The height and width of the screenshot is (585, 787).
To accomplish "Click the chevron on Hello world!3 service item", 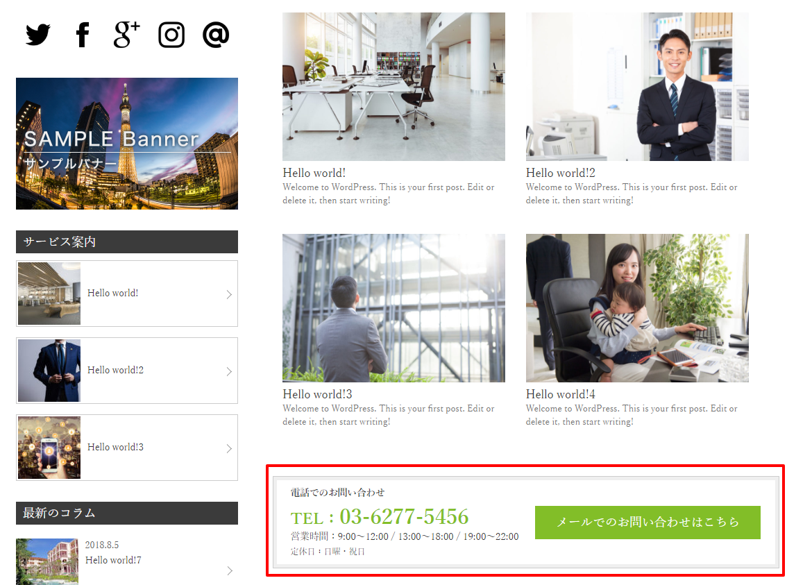I will coord(229,448).
